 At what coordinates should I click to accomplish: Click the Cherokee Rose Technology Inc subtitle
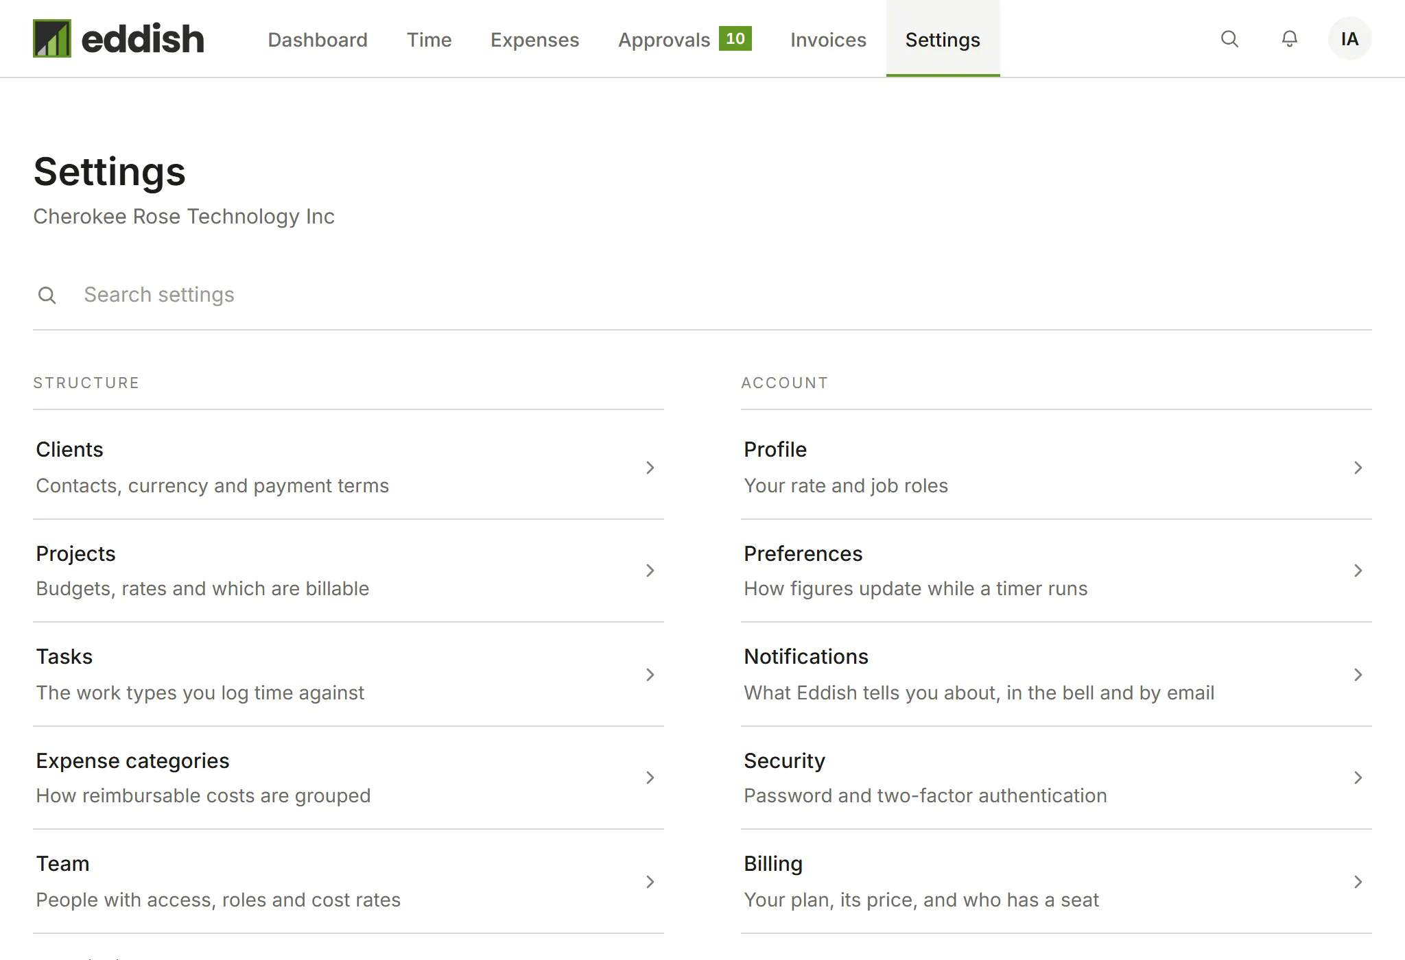(184, 217)
